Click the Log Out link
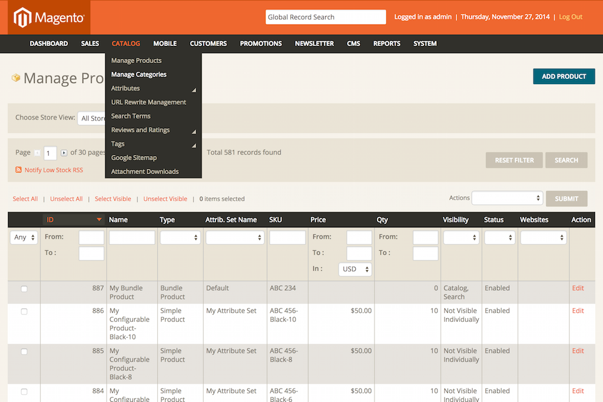 (x=571, y=17)
